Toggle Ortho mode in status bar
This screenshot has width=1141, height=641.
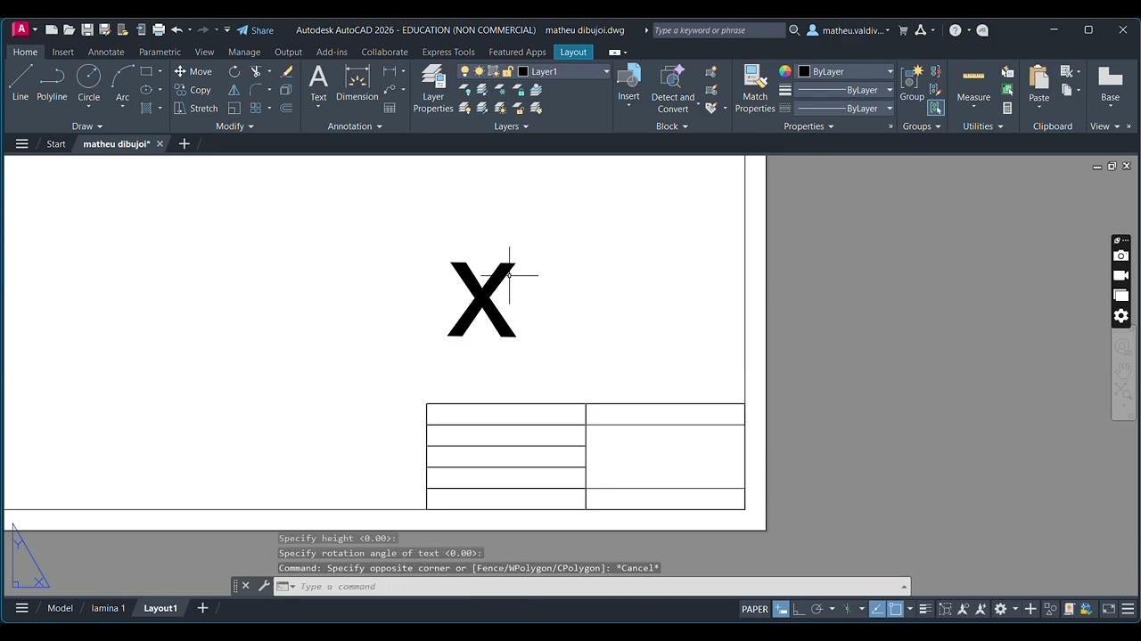pos(799,609)
